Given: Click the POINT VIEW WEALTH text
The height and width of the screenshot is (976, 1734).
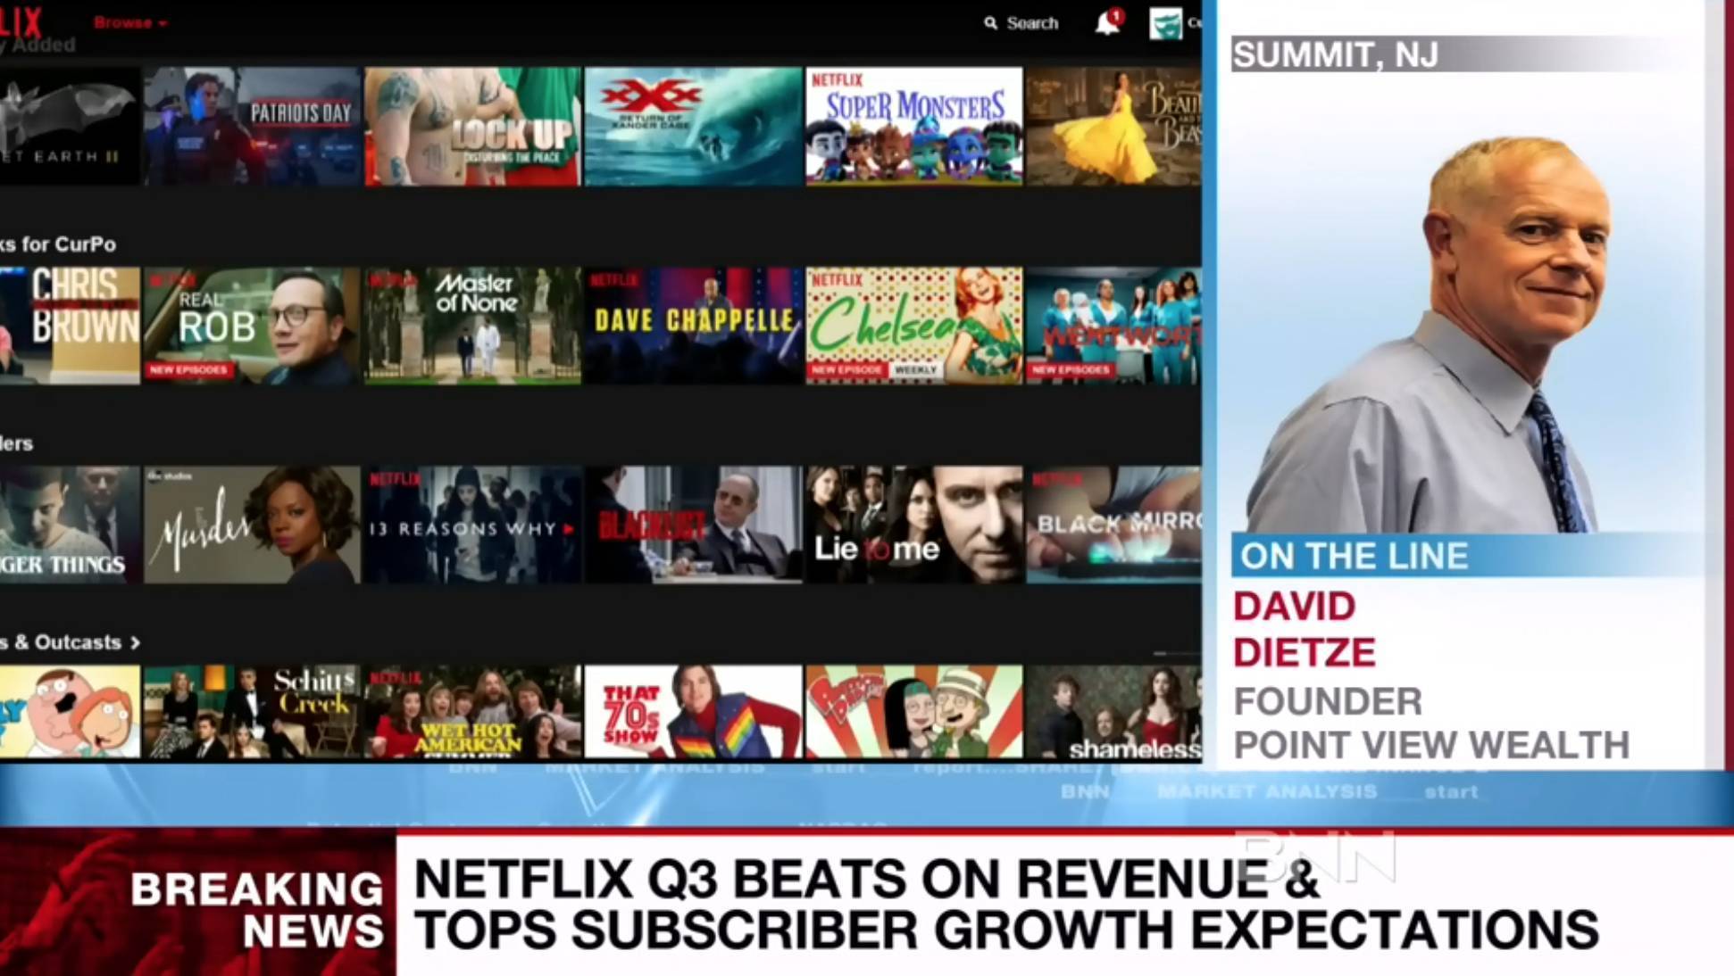Looking at the screenshot, I should coord(1431,746).
